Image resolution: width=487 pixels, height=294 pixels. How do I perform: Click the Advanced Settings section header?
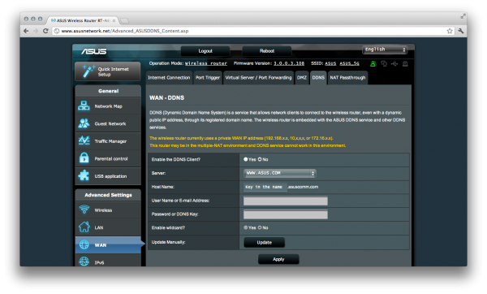click(108, 195)
